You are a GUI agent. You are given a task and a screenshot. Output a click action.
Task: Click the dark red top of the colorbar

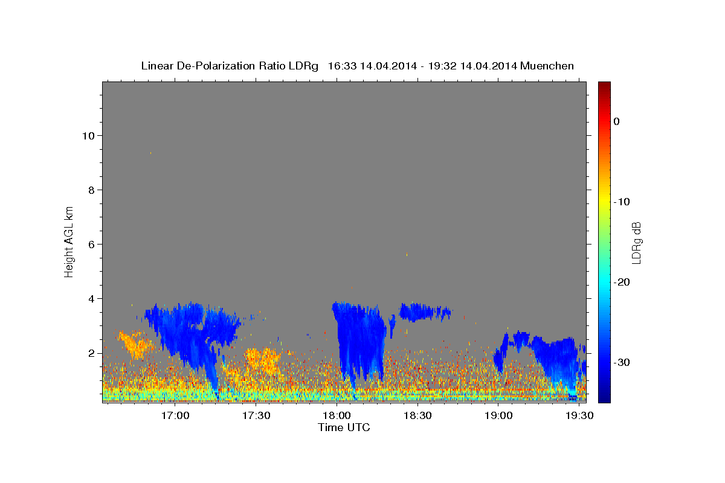(604, 88)
